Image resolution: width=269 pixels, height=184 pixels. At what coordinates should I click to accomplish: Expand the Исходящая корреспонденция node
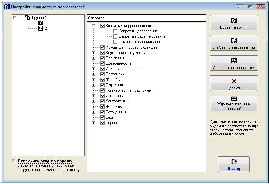click(93, 47)
